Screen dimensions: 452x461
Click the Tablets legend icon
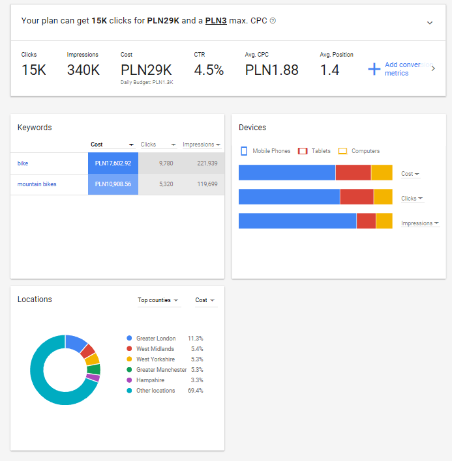point(303,151)
